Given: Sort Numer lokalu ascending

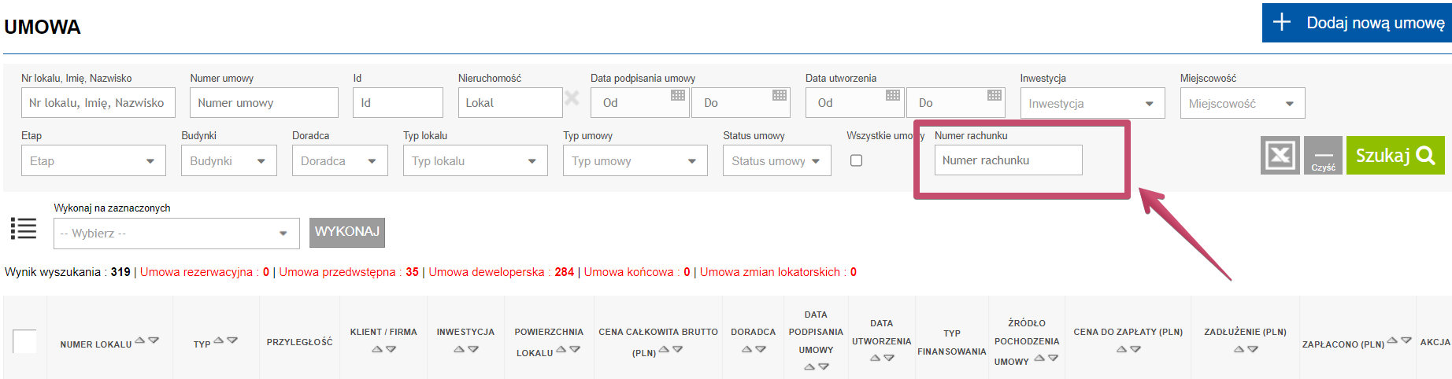Looking at the screenshot, I should click(140, 340).
